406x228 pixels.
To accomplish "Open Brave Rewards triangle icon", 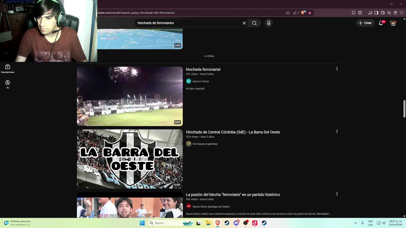I will 310,13.
